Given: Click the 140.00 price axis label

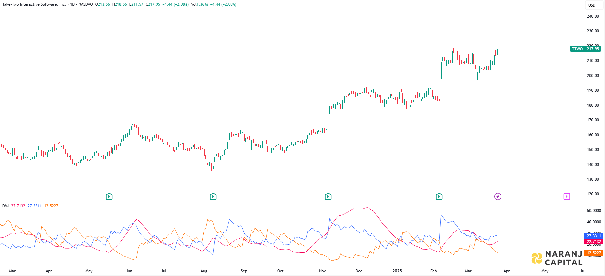Looking at the screenshot, I should coord(593,165).
